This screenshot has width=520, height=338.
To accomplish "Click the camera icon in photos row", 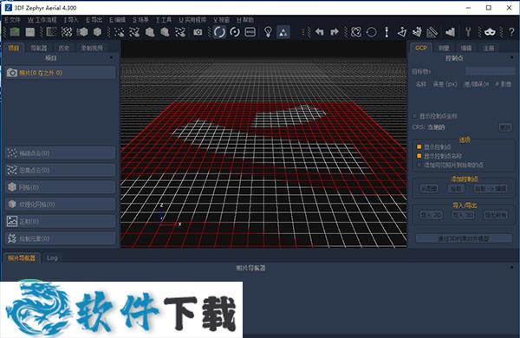I will 12,73.
